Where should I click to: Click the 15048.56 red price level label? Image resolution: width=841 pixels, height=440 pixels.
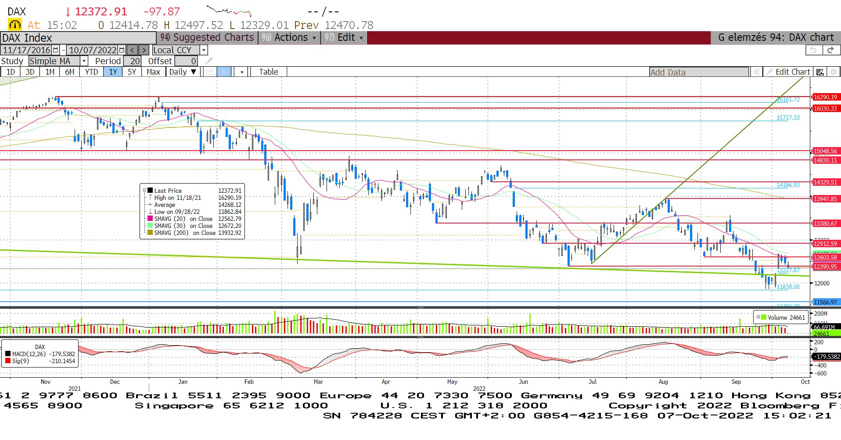click(825, 151)
